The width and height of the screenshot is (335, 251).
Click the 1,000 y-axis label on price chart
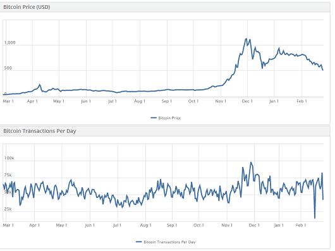(x=10, y=43)
